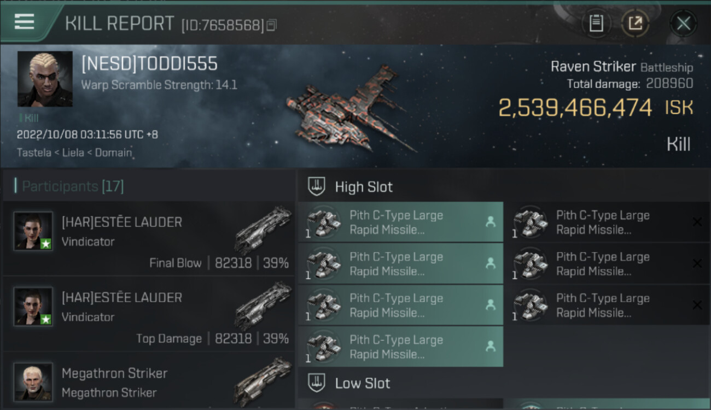Click the Low Slot shield icon

[317, 383]
